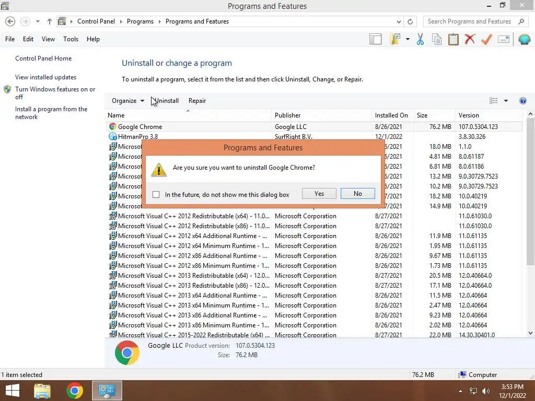Click the folder options toolbar icon

click(395, 39)
